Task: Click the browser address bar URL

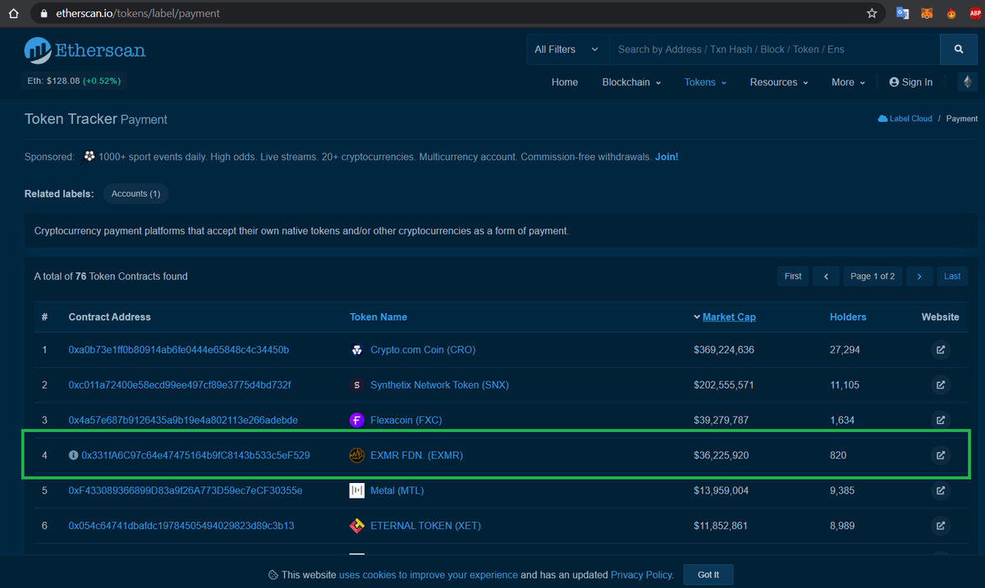Action: [138, 13]
